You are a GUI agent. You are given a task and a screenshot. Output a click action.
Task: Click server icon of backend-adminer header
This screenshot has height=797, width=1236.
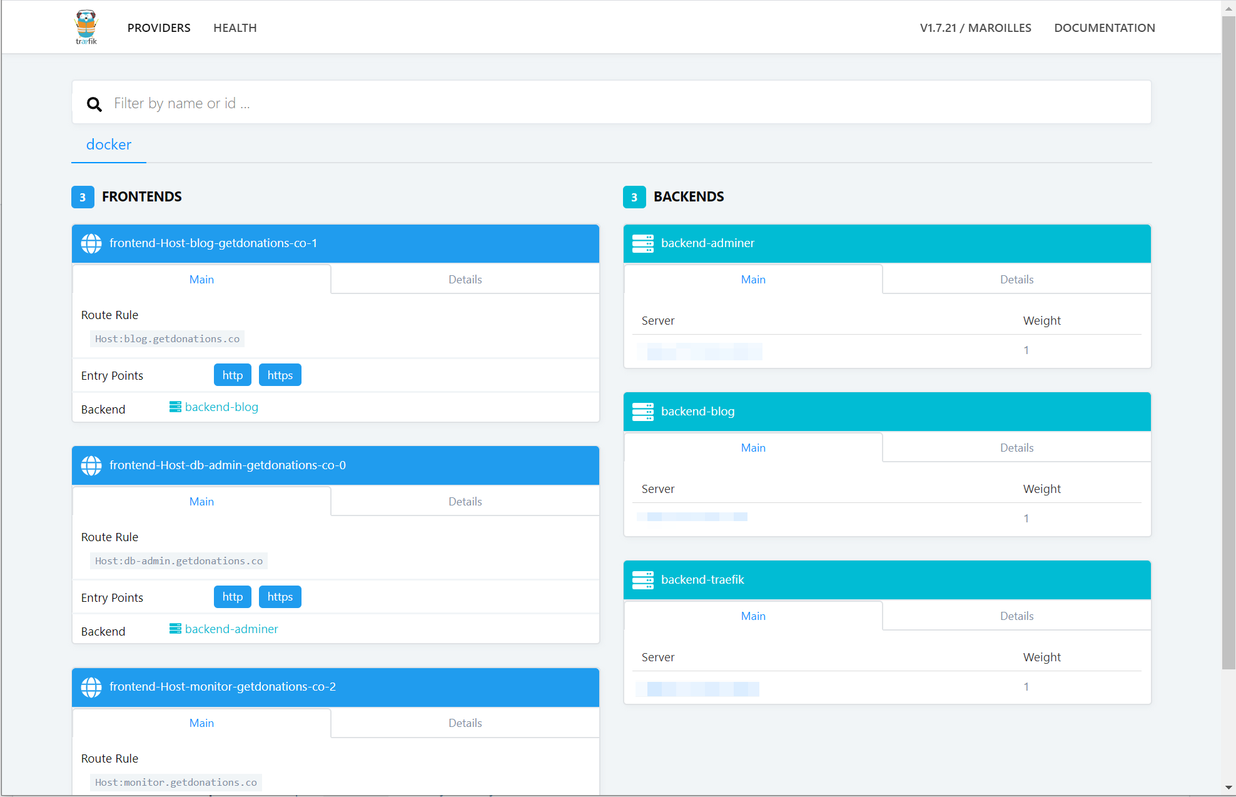tap(643, 243)
